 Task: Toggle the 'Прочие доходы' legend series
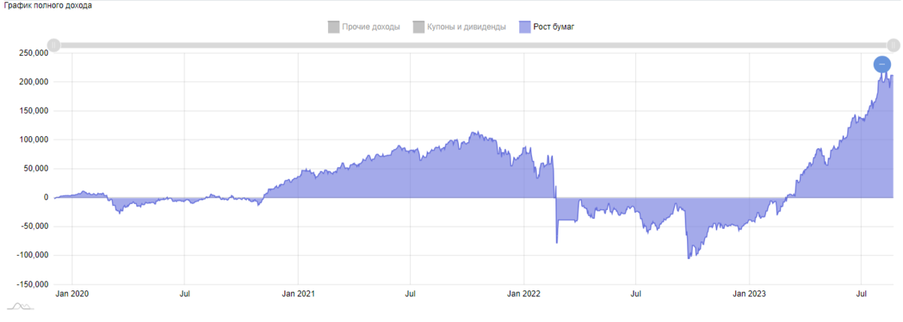point(364,27)
